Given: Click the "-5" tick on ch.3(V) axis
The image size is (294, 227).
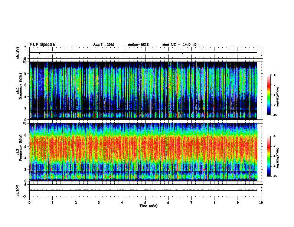Looking at the screenshot, I should click(25, 196).
